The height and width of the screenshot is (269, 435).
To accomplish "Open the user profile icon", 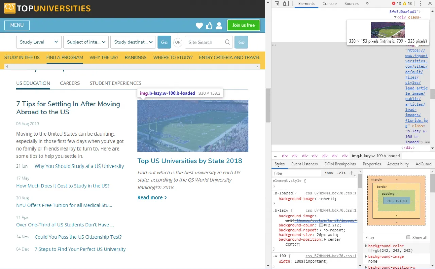I will pos(219,26).
